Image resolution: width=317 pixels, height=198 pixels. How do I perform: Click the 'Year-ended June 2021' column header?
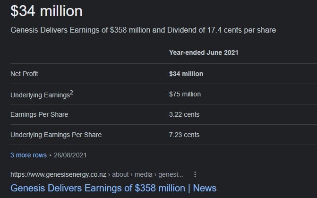(x=204, y=52)
